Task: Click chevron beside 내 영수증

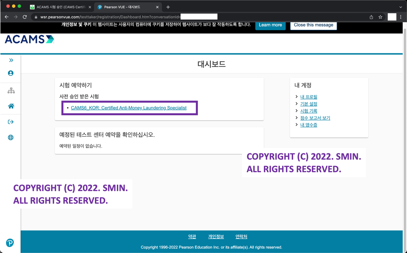Action: (x=296, y=125)
